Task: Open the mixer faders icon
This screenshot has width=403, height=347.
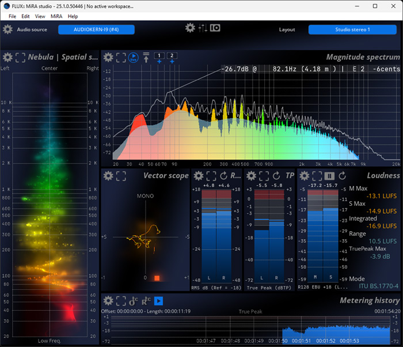Action: [203, 28]
